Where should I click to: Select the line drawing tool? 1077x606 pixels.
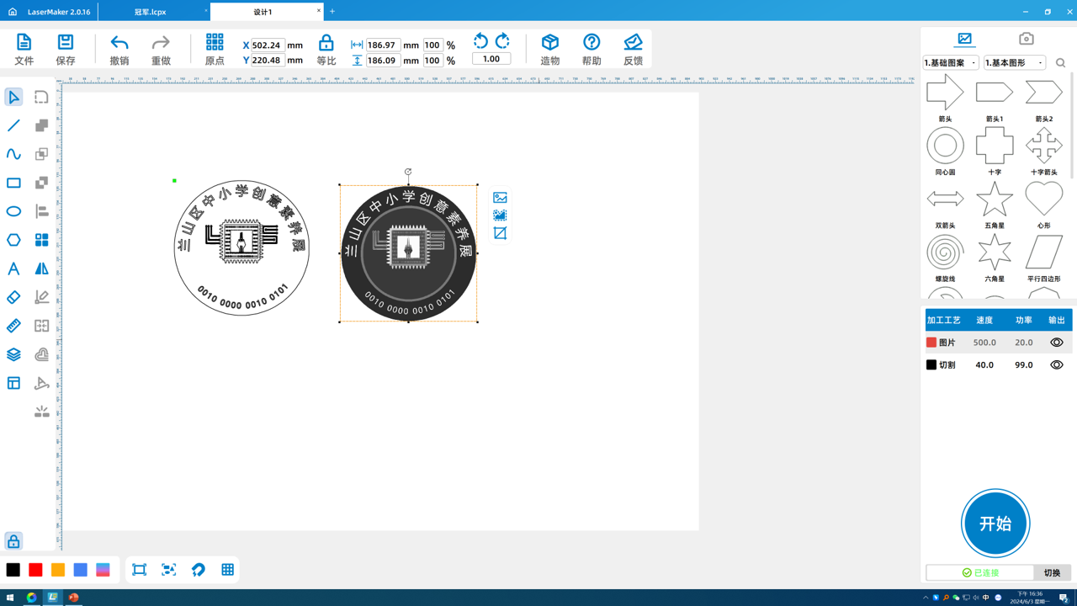click(13, 125)
